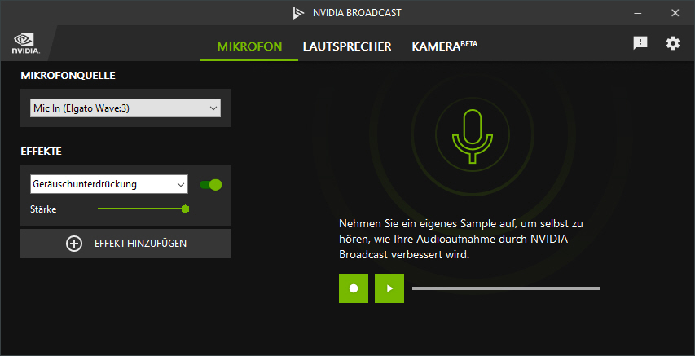Click the EFFEKTE heading
The width and height of the screenshot is (695, 356).
(42, 152)
